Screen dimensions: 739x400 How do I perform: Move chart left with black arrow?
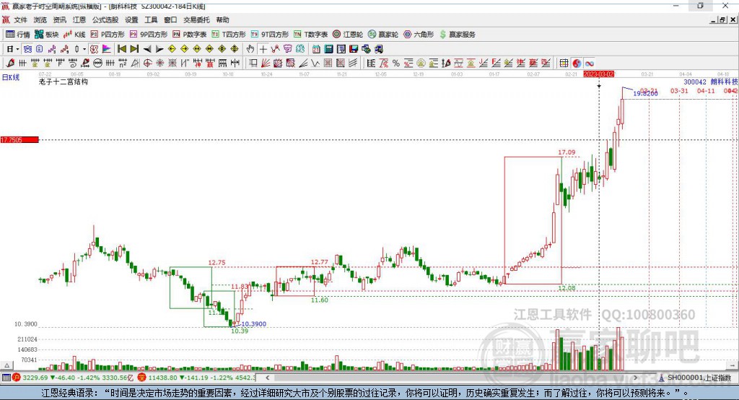point(147,49)
